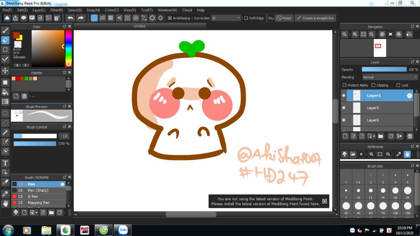Image resolution: width=420 pixels, height=236 pixels.
Task: Select the G Pen brush
Action: (38, 197)
